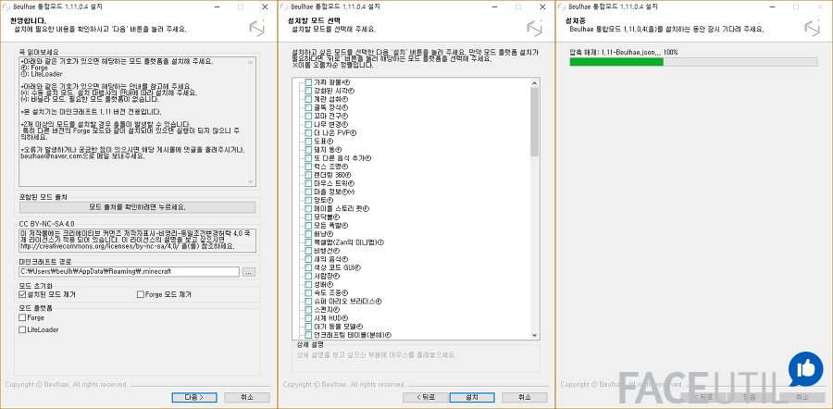Click the blue thumbs-up like icon
Image resolution: width=833 pixels, height=409 pixels.
pyautogui.click(x=805, y=369)
